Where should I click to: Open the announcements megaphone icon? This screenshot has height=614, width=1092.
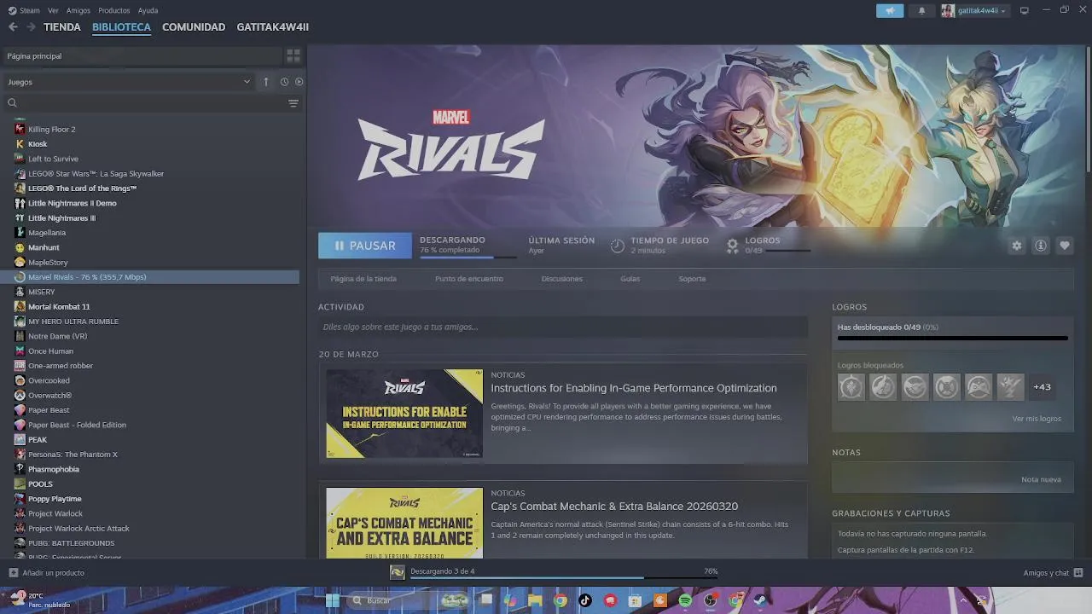tap(890, 10)
